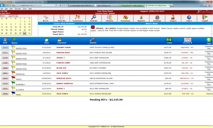Open repair order 1116 button
This screenshot has height=128, width=213.
coord(5,83)
